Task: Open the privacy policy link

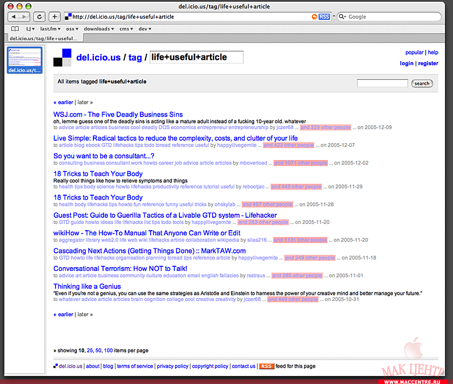Action: [173, 366]
